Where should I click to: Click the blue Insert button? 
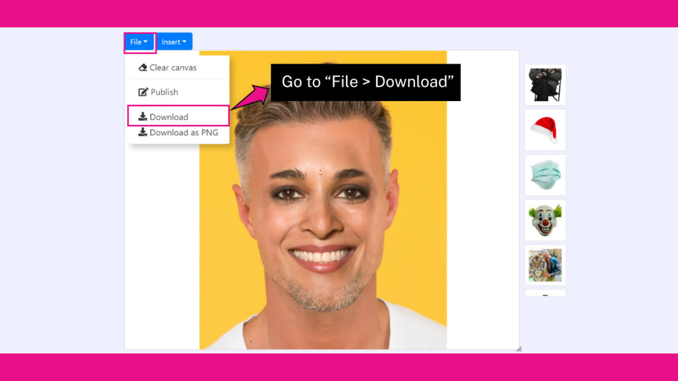click(x=175, y=41)
